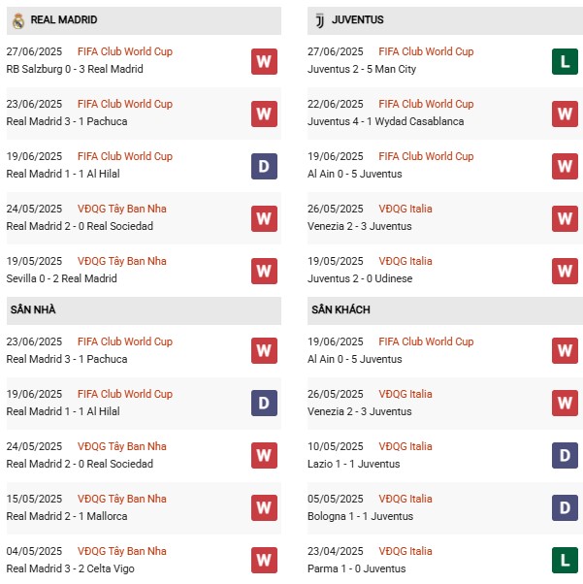Click the JUVENTUS team header title
This screenshot has width=583, height=584.
(x=357, y=19)
